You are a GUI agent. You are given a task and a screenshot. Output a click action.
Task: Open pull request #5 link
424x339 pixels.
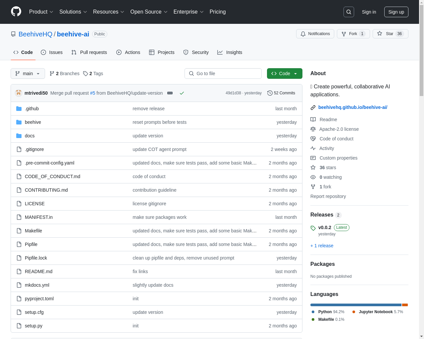point(92,93)
